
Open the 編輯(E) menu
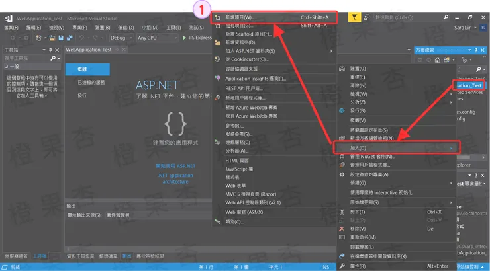34,28
